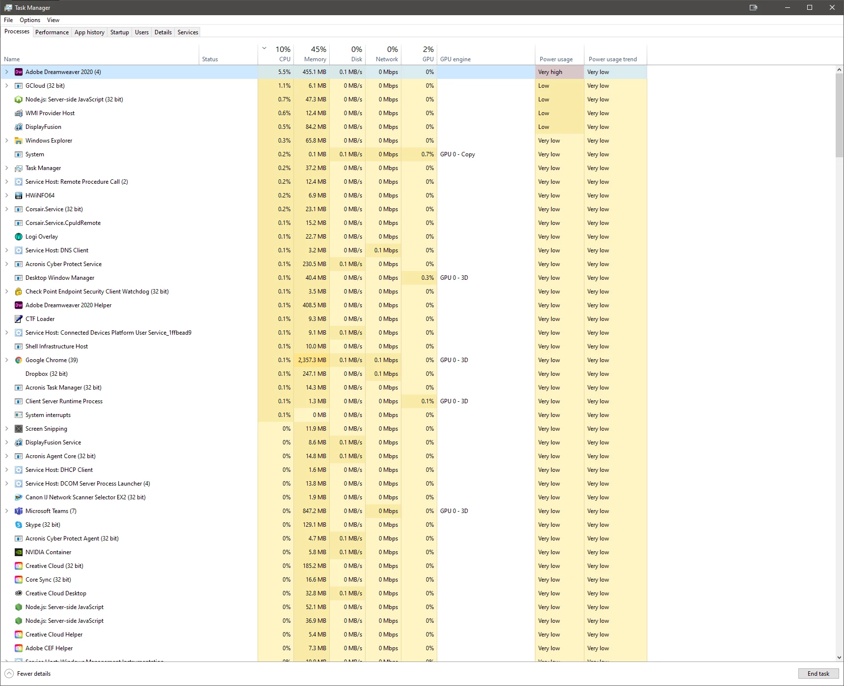Sort processes by the Memory column
Image resolution: width=844 pixels, height=686 pixels.
pyautogui.click(x=312, y=54)
